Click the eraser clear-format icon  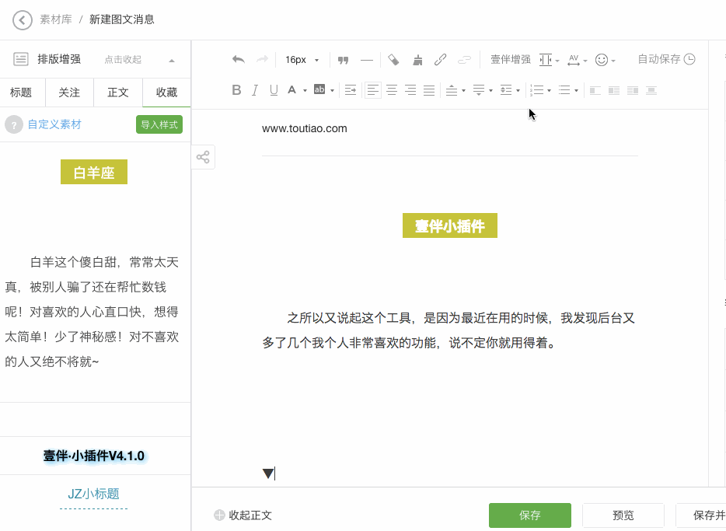click(x=393, y=60)
